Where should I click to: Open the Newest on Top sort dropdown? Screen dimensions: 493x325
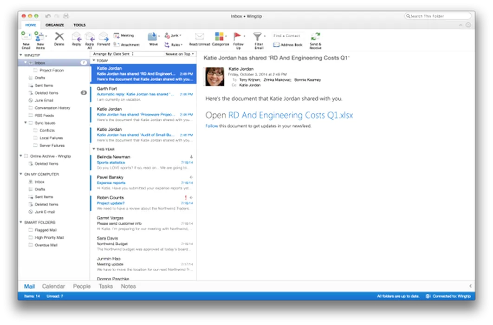click(180, 54)
